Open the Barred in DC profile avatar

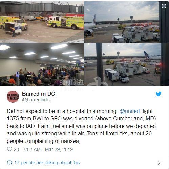click(13, 97)
